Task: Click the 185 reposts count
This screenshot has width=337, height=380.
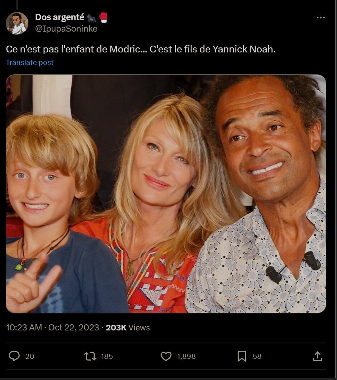Action: tap(107, 356)
